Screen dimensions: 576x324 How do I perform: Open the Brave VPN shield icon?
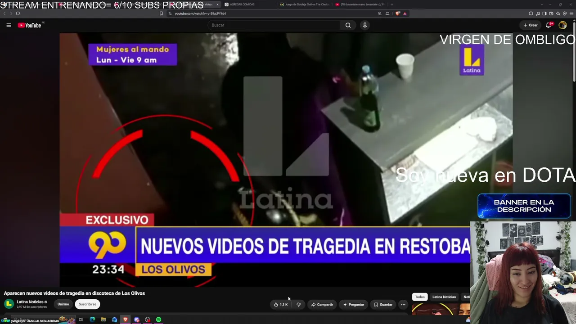[x=565, y=13]
